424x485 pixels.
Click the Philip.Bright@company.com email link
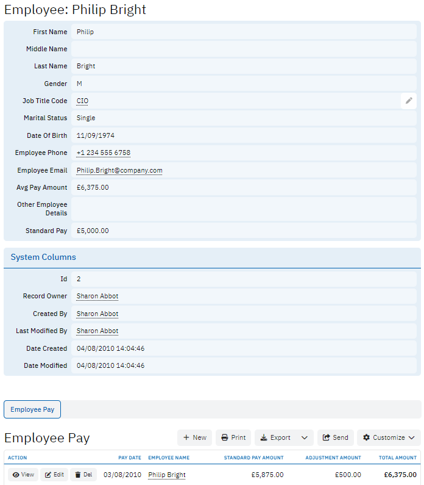[119, 170]
